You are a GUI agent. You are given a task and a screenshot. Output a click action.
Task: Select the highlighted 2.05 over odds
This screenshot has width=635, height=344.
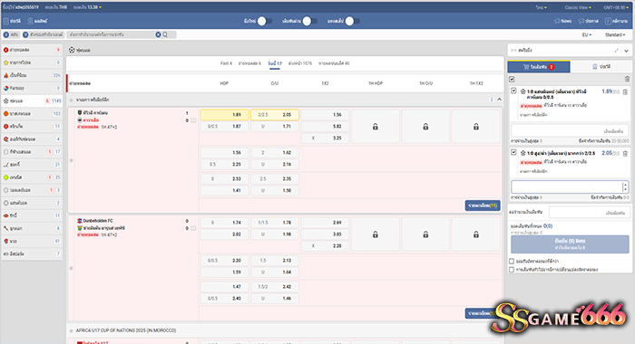click(275, 115)
